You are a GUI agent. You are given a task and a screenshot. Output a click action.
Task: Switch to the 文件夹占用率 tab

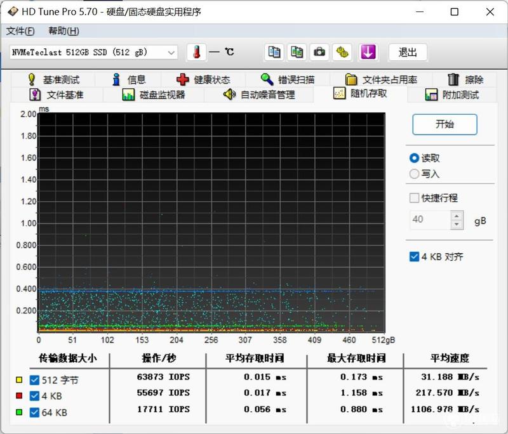tap(381, 79)
